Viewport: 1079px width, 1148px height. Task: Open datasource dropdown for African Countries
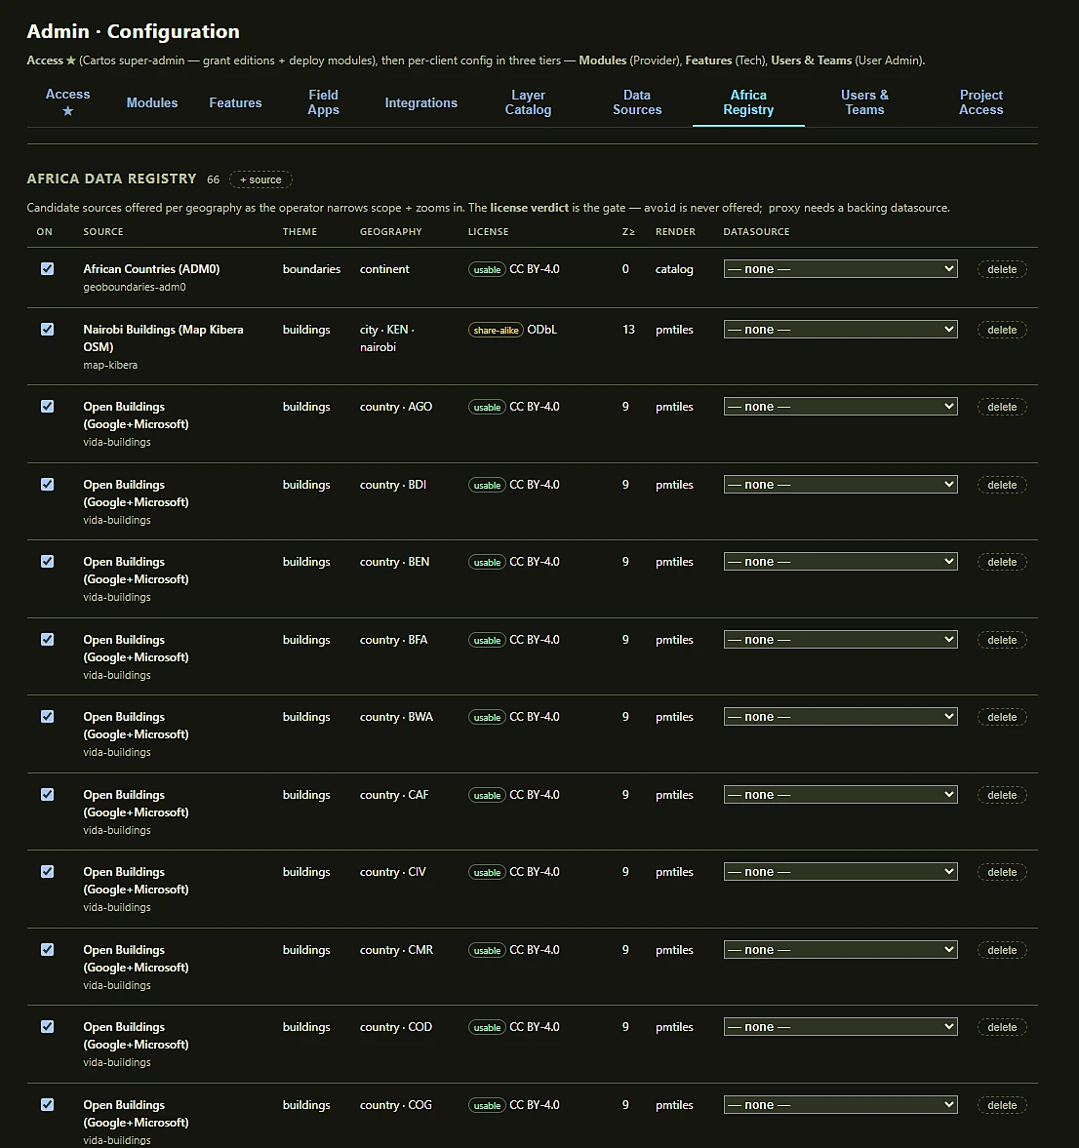[x=840, y=268]
